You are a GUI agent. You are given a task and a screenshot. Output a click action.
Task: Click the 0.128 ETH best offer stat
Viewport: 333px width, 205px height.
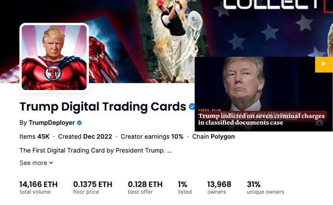145,187
